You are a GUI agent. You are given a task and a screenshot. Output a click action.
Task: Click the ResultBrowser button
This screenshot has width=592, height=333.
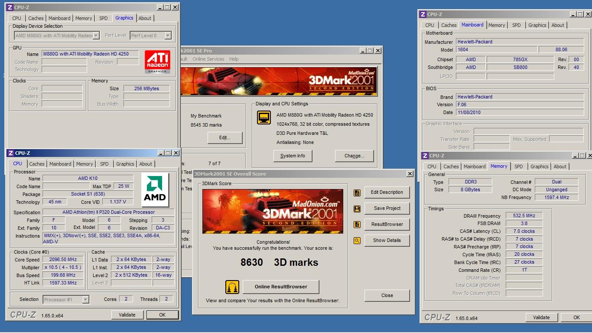(387, 225)
